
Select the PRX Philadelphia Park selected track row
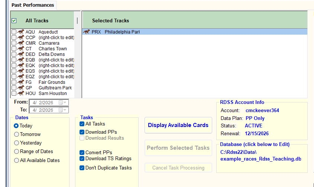(195, 32)
